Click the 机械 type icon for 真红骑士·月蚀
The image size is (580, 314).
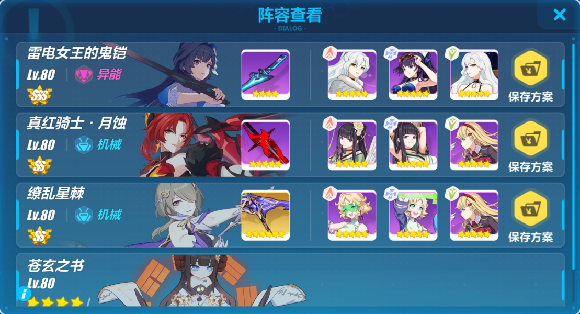84,145
